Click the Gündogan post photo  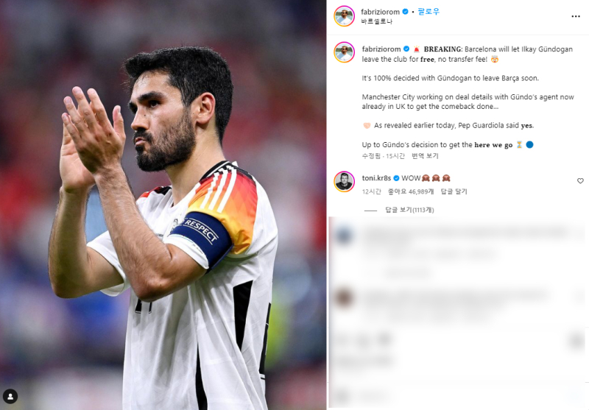coord(163,205)
